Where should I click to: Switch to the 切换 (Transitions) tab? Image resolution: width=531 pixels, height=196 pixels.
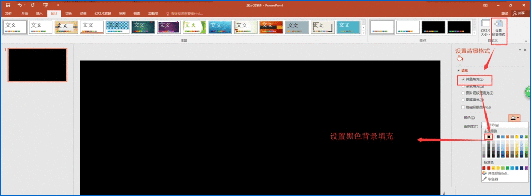point(68,14)
